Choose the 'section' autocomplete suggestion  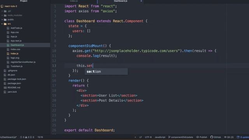106,72
